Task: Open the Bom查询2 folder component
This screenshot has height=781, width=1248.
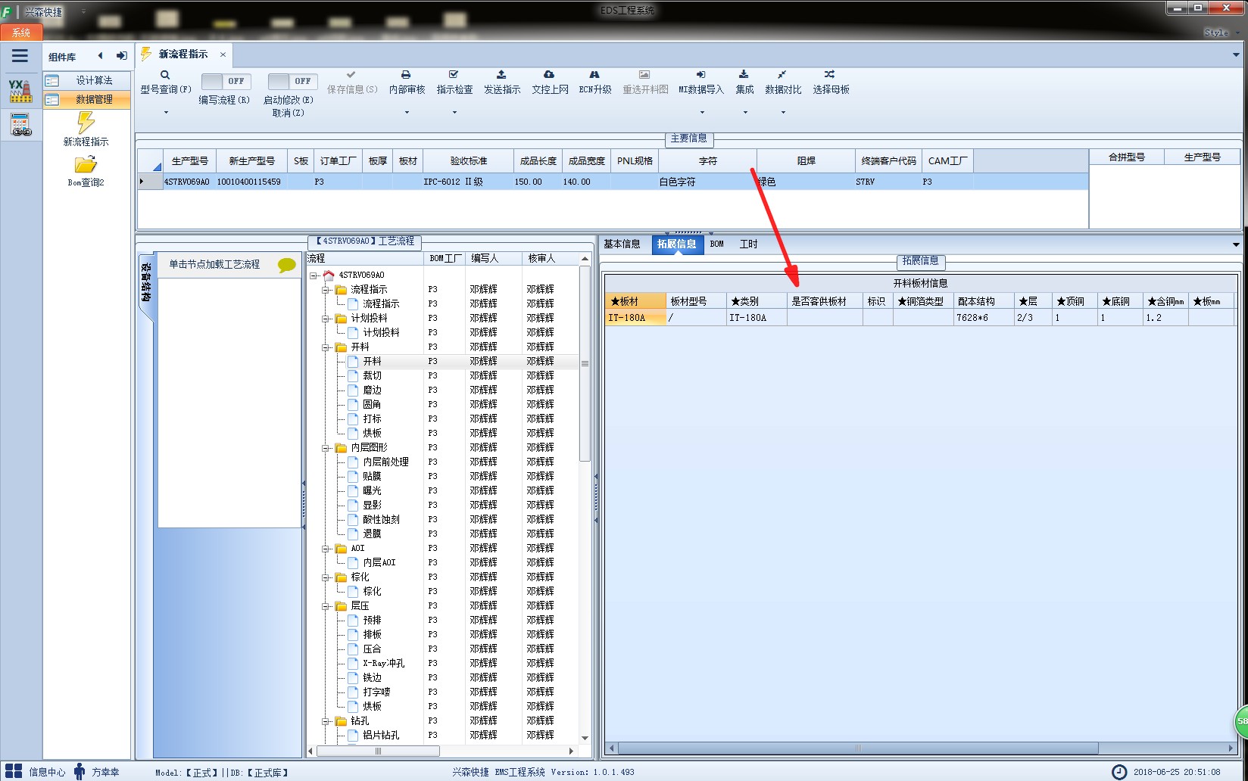Action: pyautogui.click(x=86, y=172)
